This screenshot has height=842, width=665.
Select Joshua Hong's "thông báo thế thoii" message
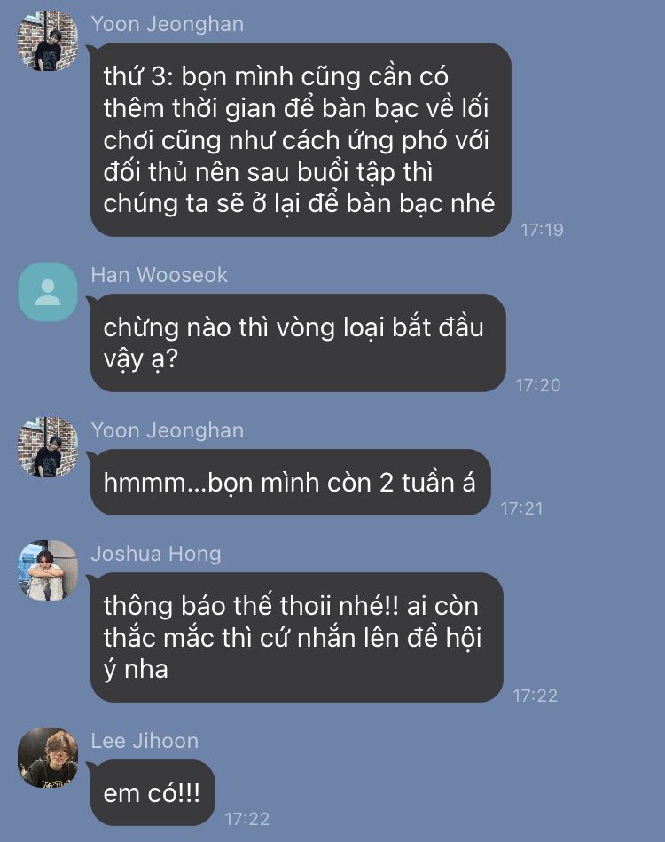click(x=297, y=637)
